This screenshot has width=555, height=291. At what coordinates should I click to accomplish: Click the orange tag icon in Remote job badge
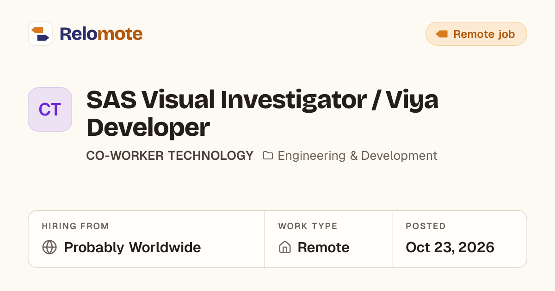pos(442,34)
